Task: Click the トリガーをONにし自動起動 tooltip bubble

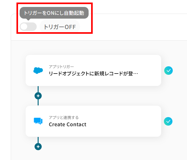Action: point(54,13)
